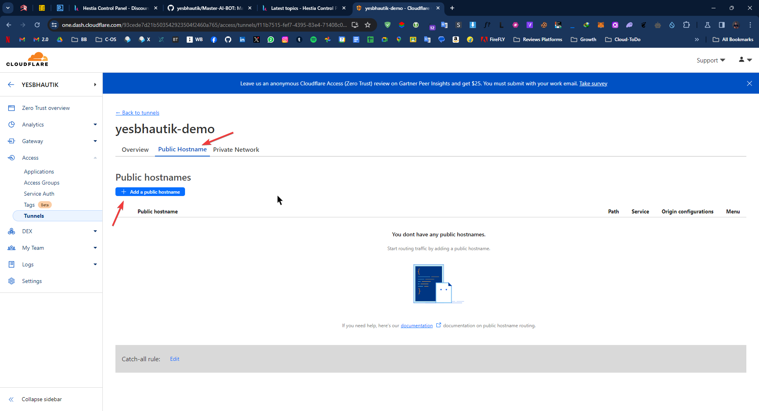Click the browser address bar URL
The height and width of the screenshot is (411, 759).
coord(204,25)
